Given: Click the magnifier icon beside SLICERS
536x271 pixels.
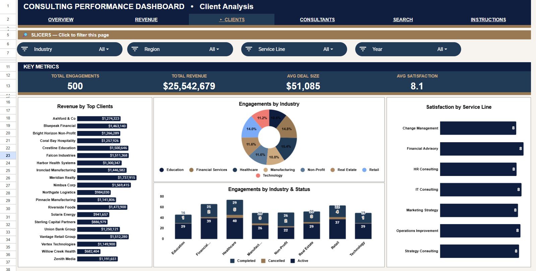Looking at the screenshot, I should click(x=25, y=35).
